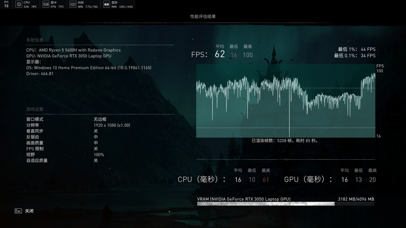Click the FPS 72 overlay counter
Image resolution: width=406 pixels, height=228 pixels.
(6, 4)
